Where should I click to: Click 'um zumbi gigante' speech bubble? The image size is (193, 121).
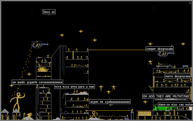click(x=37, y=82)
